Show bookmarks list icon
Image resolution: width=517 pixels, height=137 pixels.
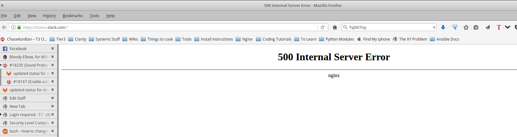(476, 27)
